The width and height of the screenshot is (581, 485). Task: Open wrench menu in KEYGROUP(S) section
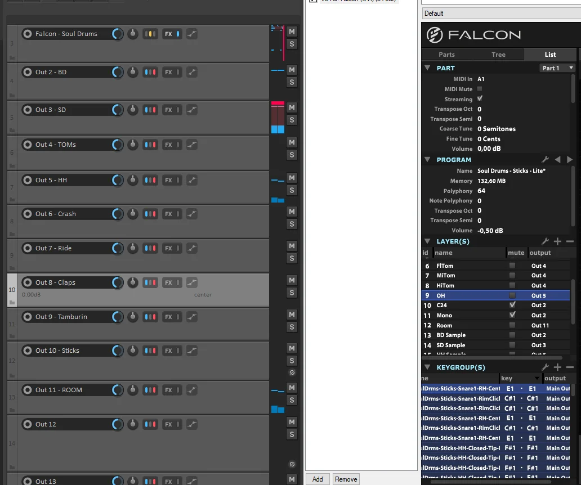(545, 367)
